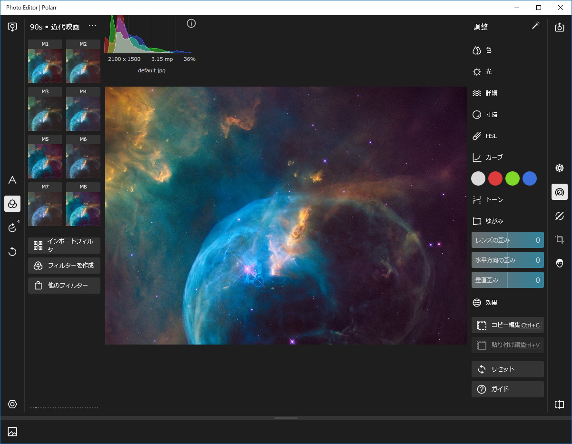
Task: Open the filter collection options menu
Action: (x=92, y=25)
